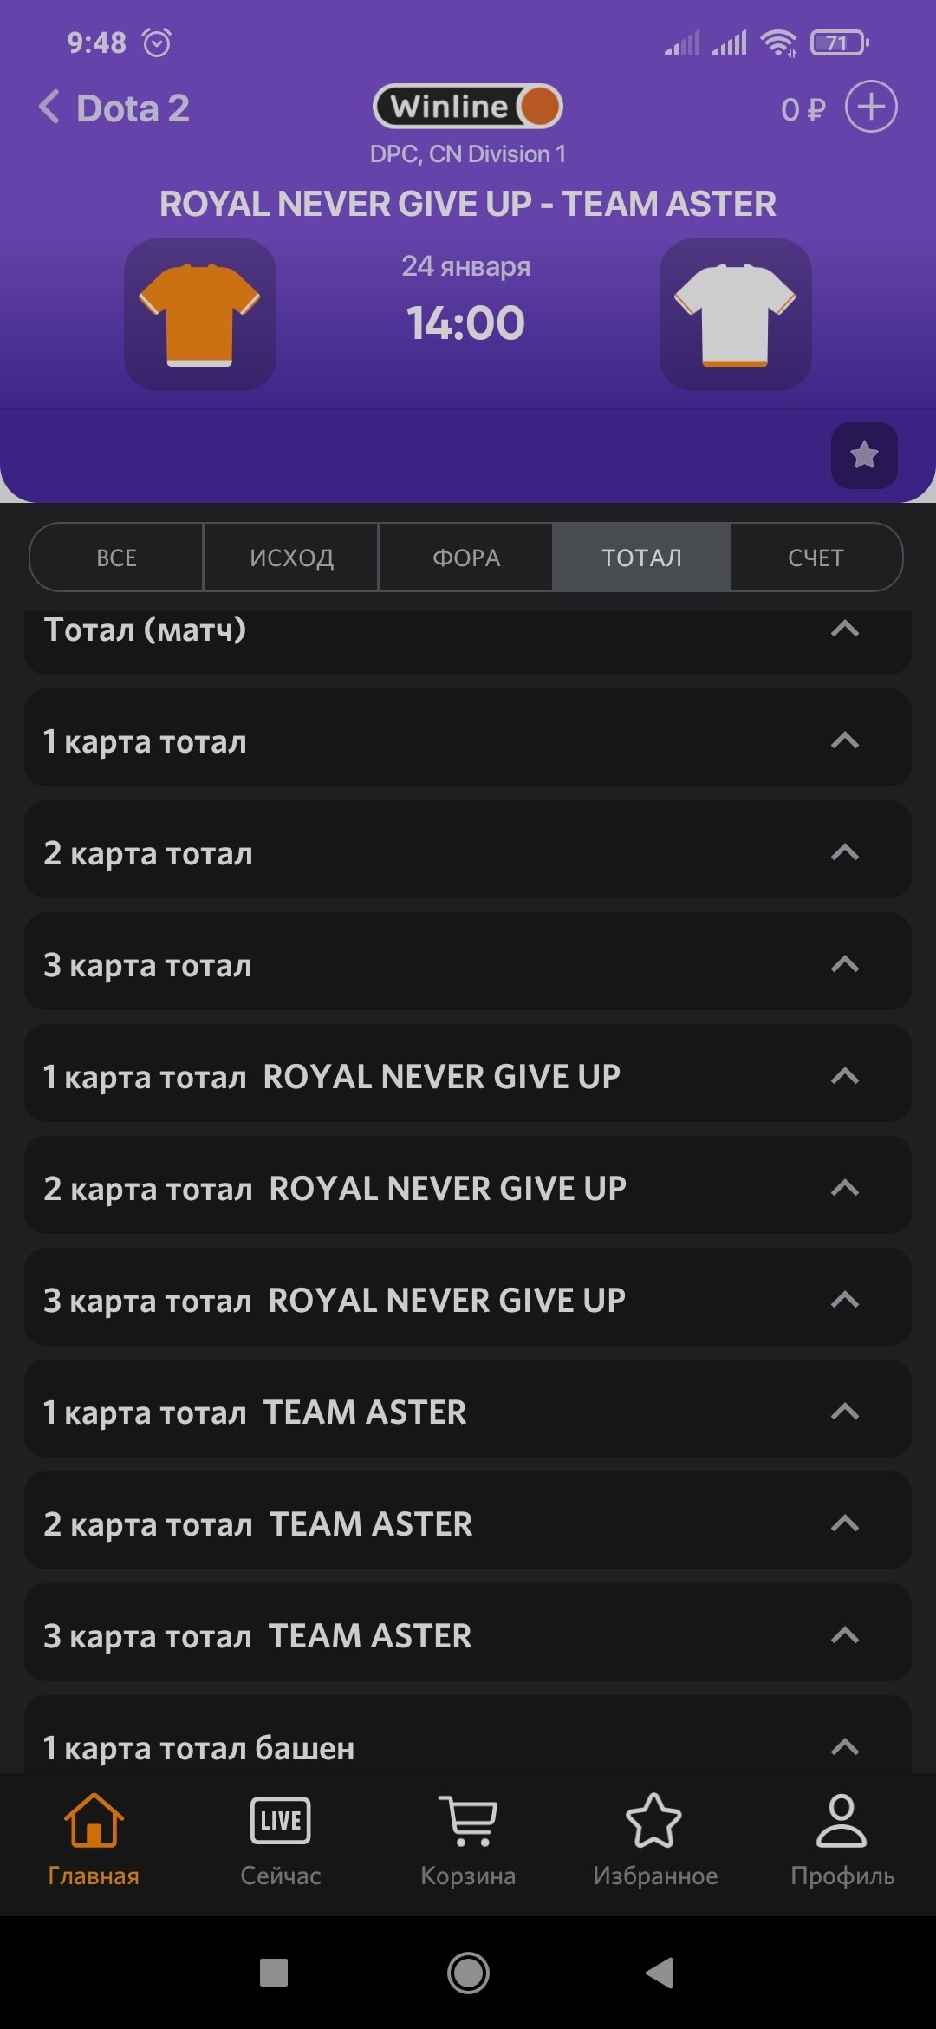Select the СЧЕТ filter tab
The width and height of the screenshot is (936, 2029).
pyautogui.click(x=816, y=558)
